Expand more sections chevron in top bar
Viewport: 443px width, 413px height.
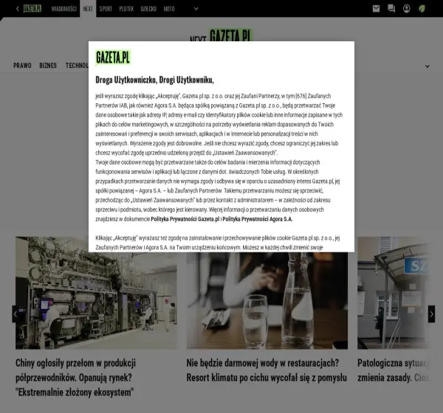click(196, 9)
